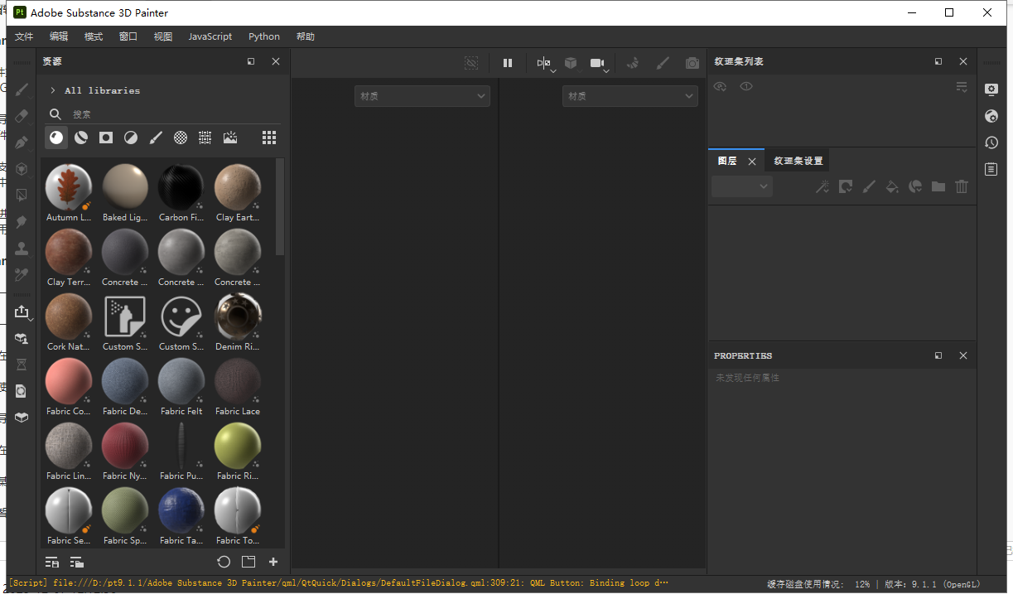Select the Paint brush tool in left toolbar
Viewport: 1013px width, 599px height.
(x=22, y=89)
